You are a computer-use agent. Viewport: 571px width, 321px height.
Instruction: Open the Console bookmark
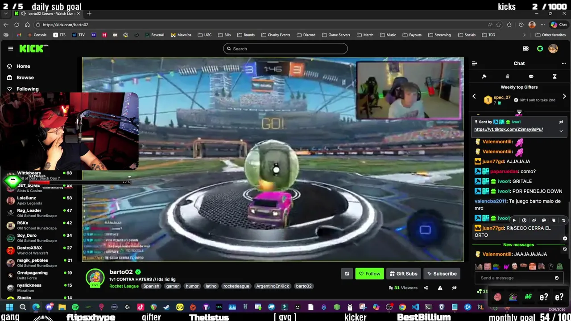pos(37,35)
